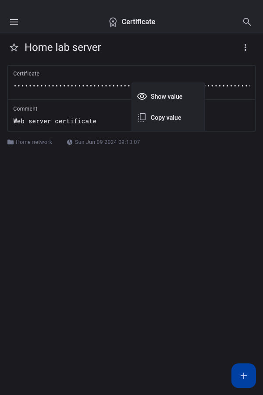This screenshot has width=263, height=395.
Task: Click the Sun Jun 09 2024 timestamp
Action: click(x=107, y=142)
